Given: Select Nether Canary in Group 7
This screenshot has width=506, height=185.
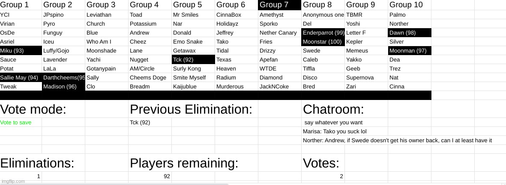Looking at the screenshot, I should coord(278,33).
